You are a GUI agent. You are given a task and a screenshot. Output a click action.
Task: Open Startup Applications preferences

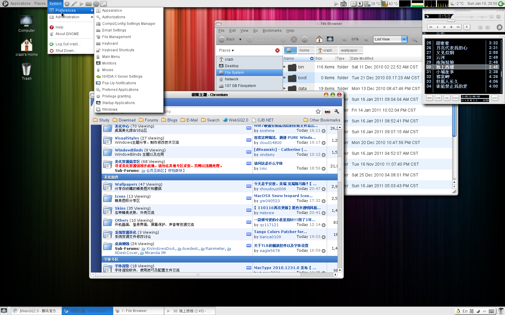pos(129,103)
